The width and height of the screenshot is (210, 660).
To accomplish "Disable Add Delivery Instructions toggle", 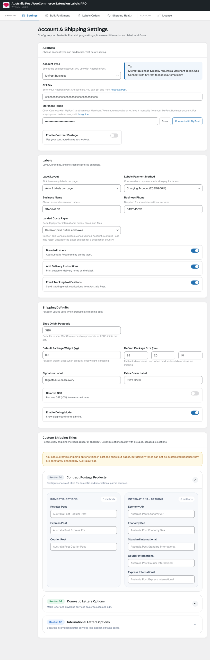I will [195, 267].
